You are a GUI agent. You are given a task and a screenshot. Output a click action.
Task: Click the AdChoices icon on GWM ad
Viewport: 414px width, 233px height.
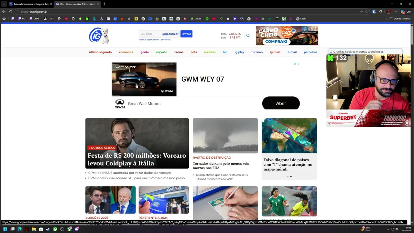295,64
